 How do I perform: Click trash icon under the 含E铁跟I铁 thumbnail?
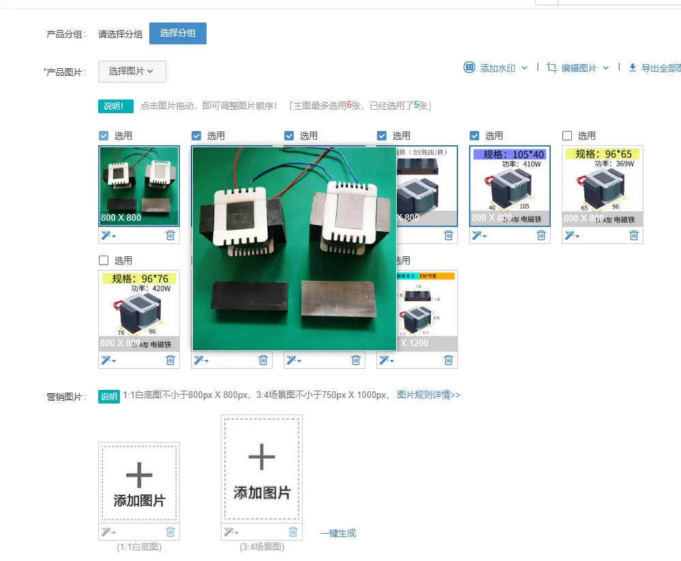449,235
